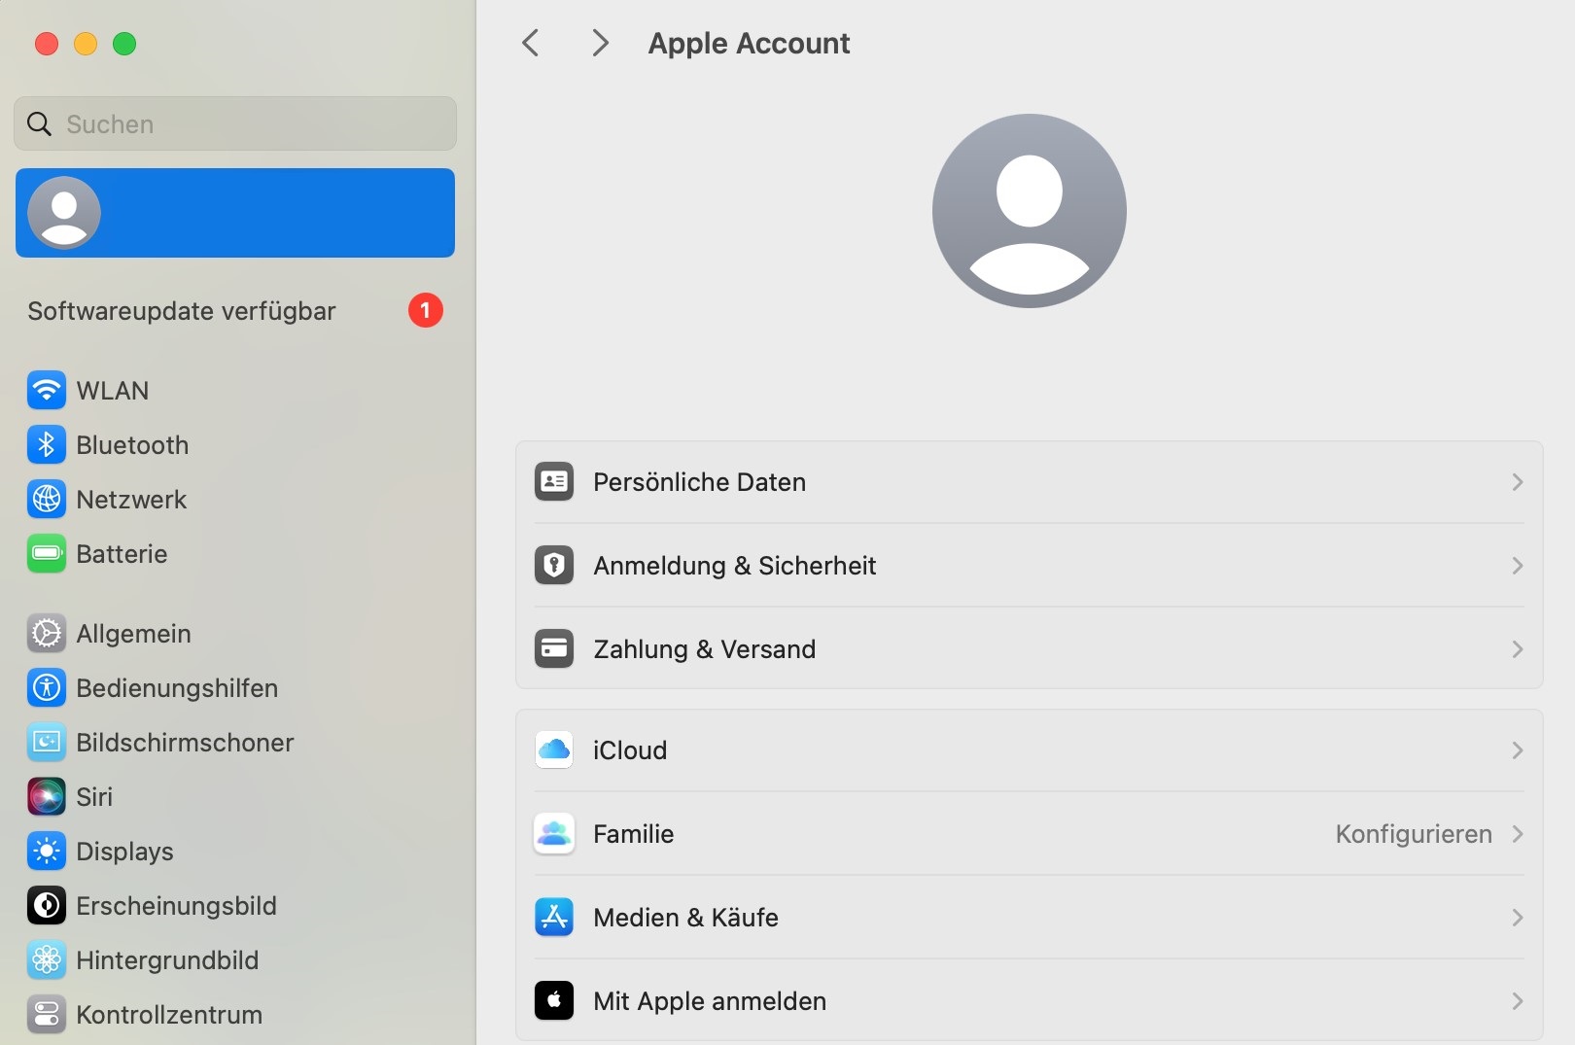
Task: Click the iCloud text
Action: coord(630,750)
